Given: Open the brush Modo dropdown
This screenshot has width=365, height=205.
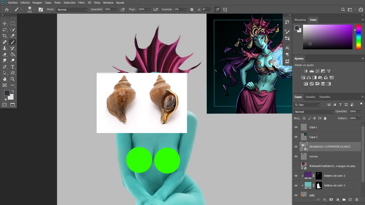Looking at the screenshot, I should [72, 10].
